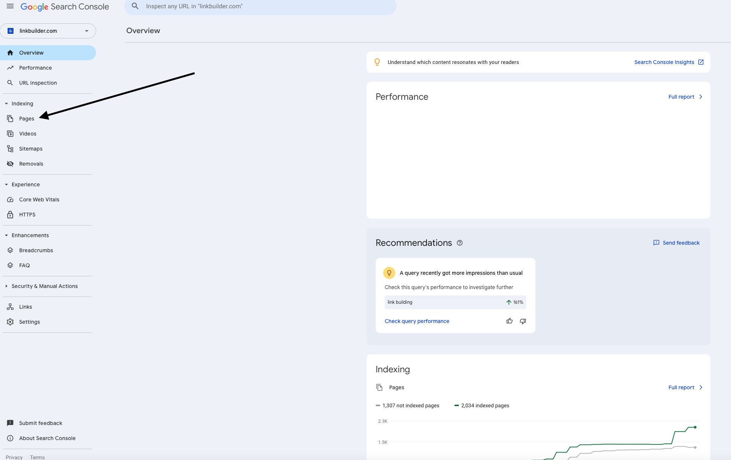Click the Sitemaps tree icon
Image resolution: width=731 pixels, height=460 pixels.
coord(10,149)
